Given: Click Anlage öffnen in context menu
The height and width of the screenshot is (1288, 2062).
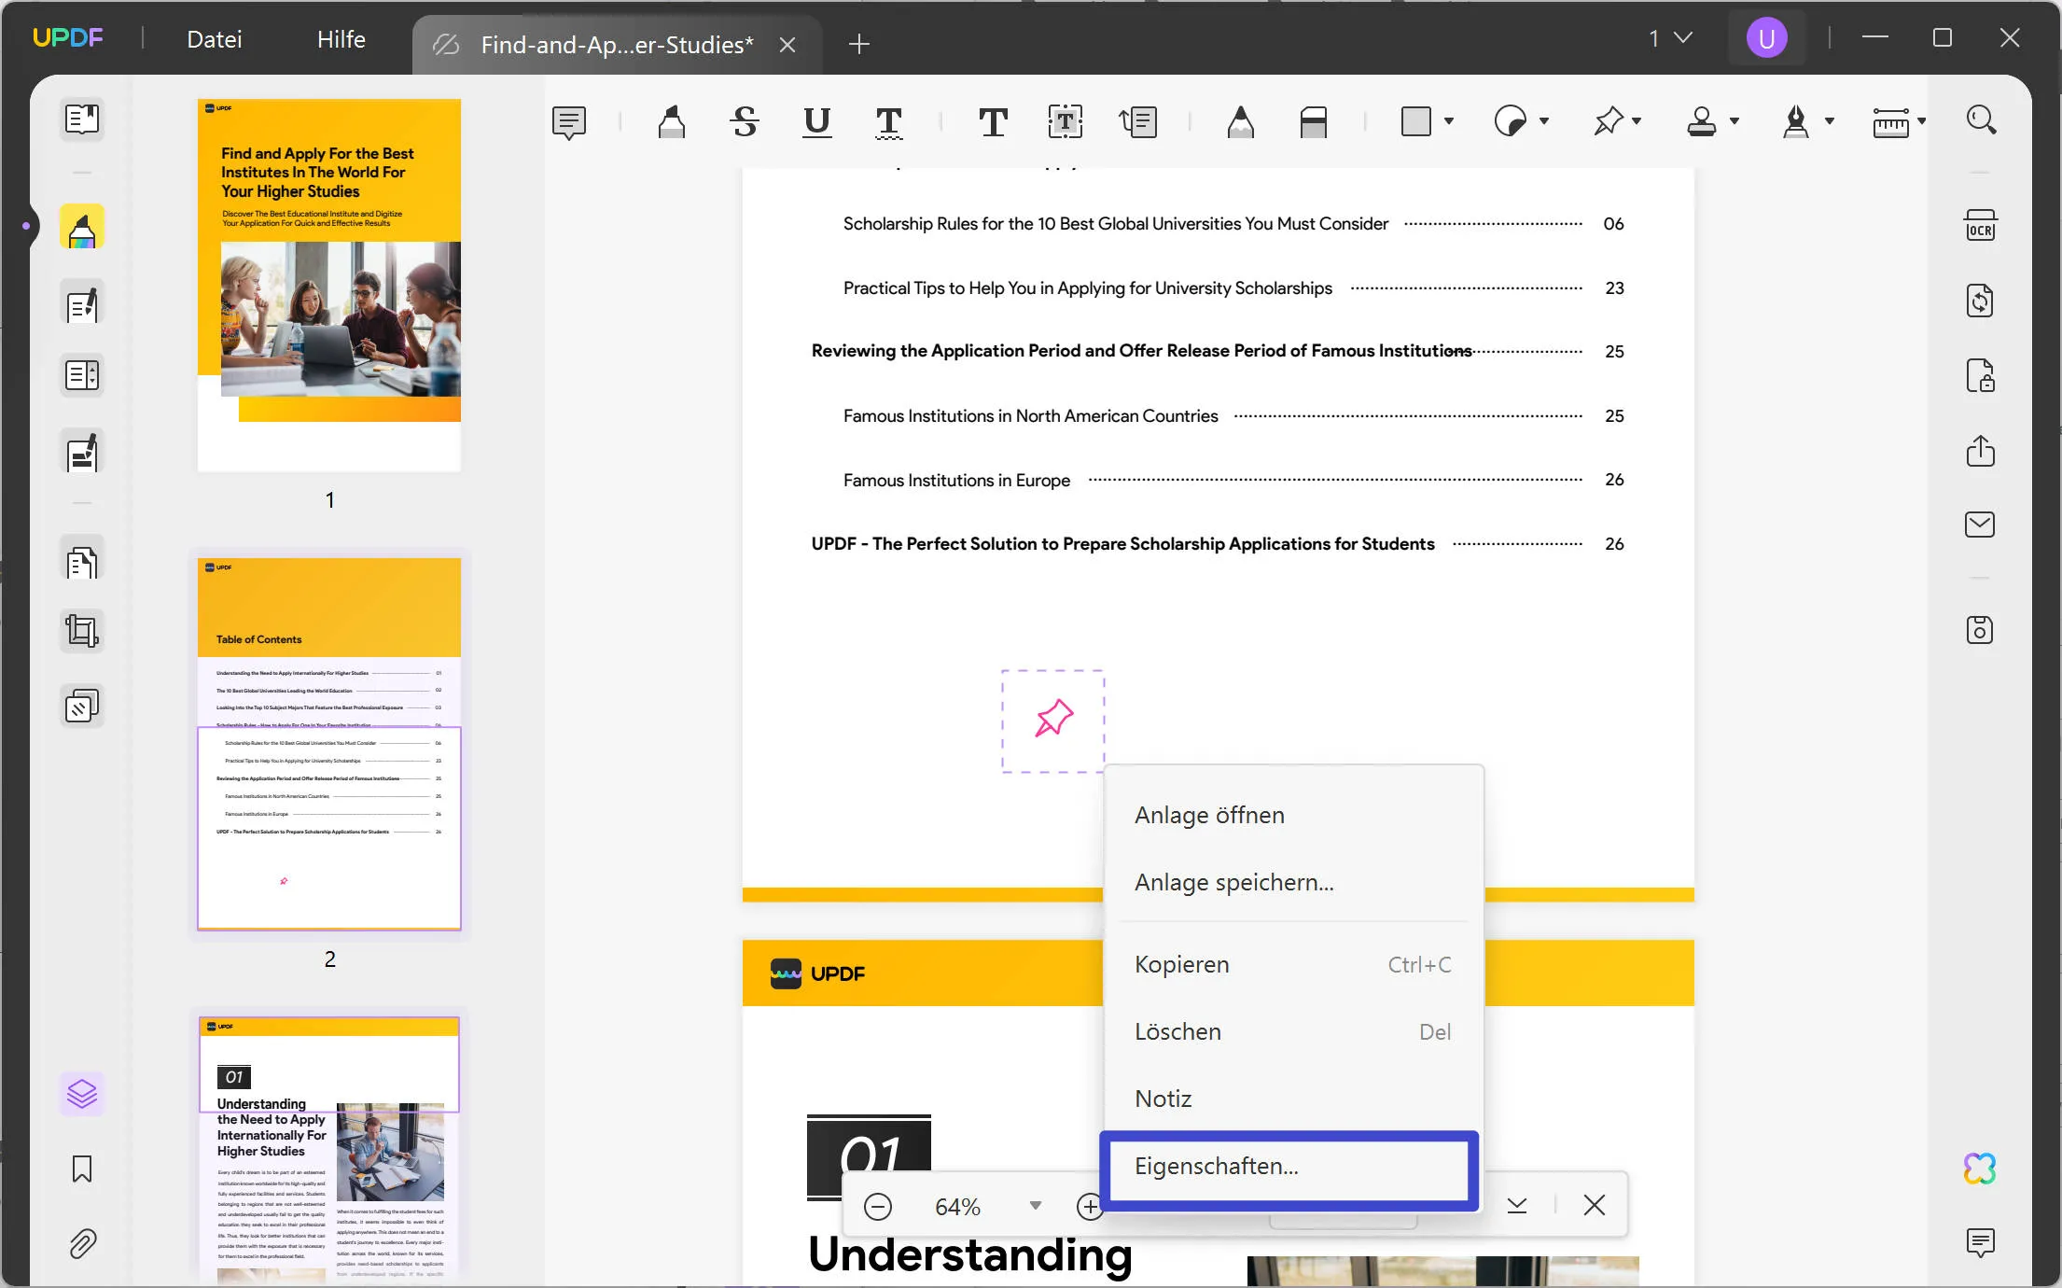Looking at the screenshot, I should tap(1209, 815).
